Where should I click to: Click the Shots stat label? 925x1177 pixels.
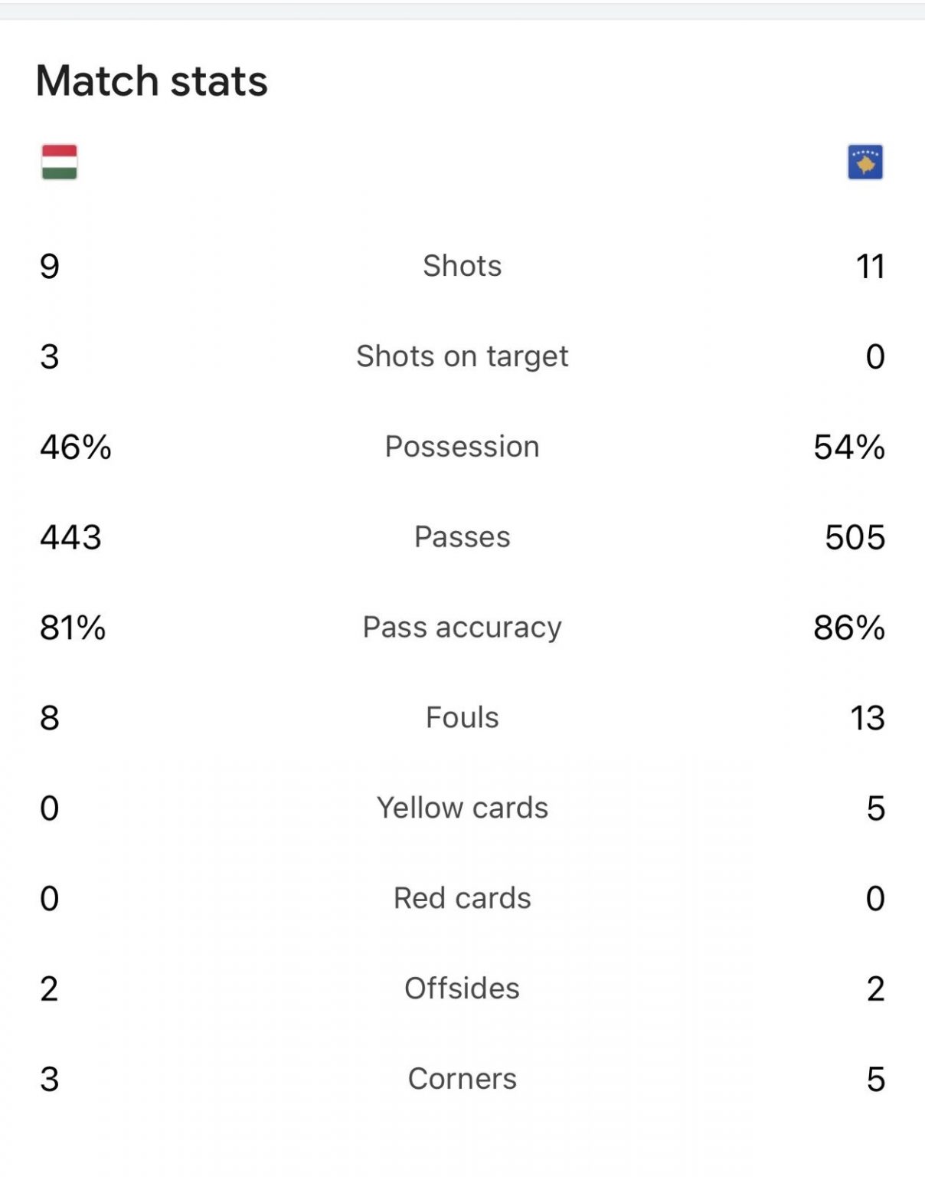pos(462,266)
